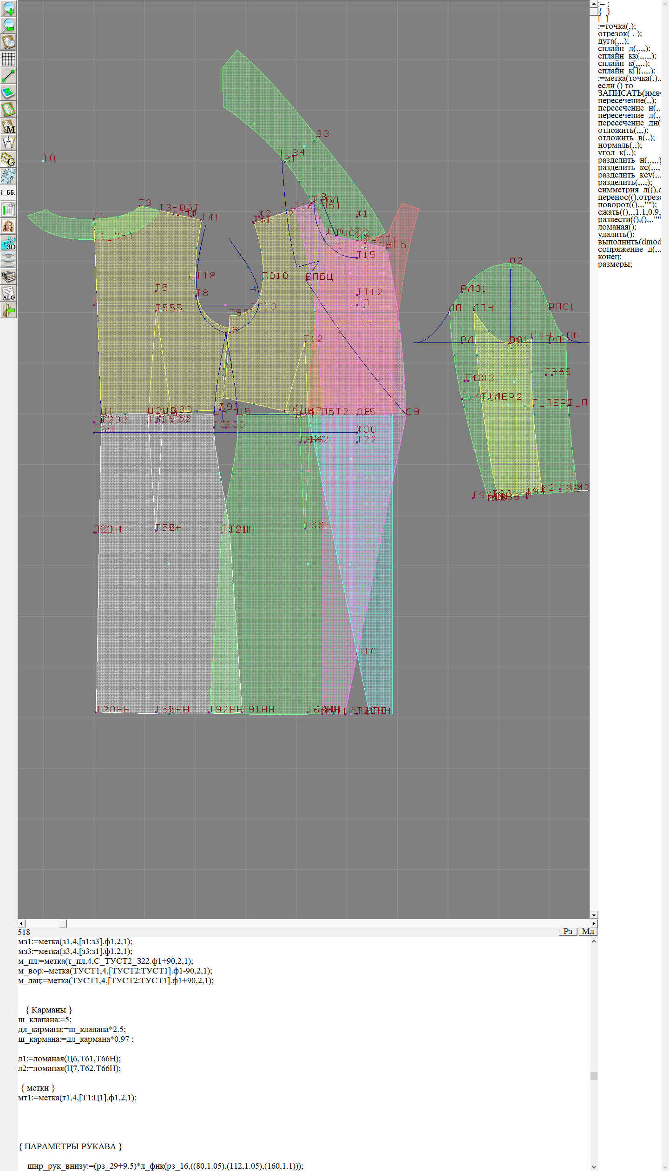Click the zoom out magnifier icon

8,25
